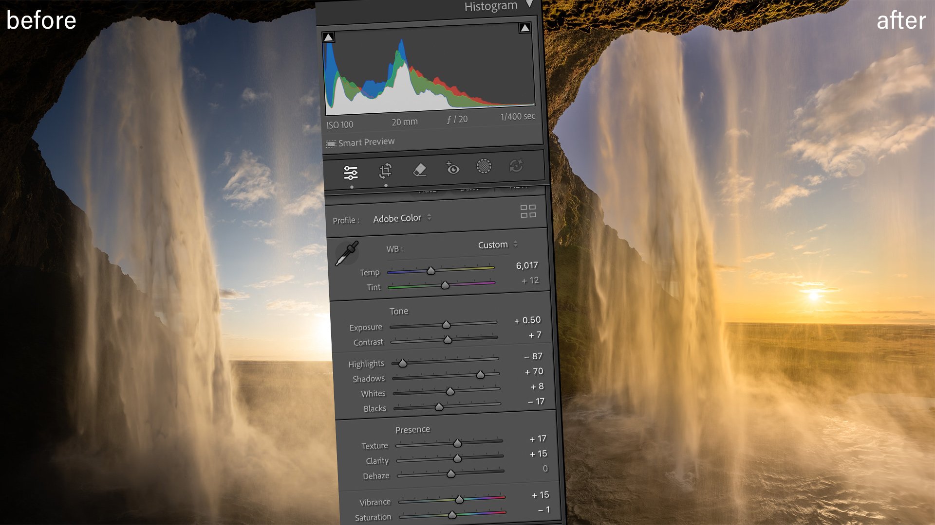Image resolution: width=935 pixels, height=525 pixels.
Task: Collapse the Histogram panel triangle
Action: click(529, 4)
